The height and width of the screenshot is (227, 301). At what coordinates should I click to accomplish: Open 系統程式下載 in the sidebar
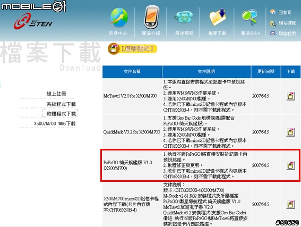[61, 104]
